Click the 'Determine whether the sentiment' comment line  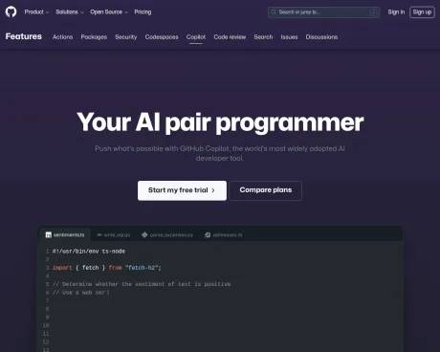click(x=142, y=284)
